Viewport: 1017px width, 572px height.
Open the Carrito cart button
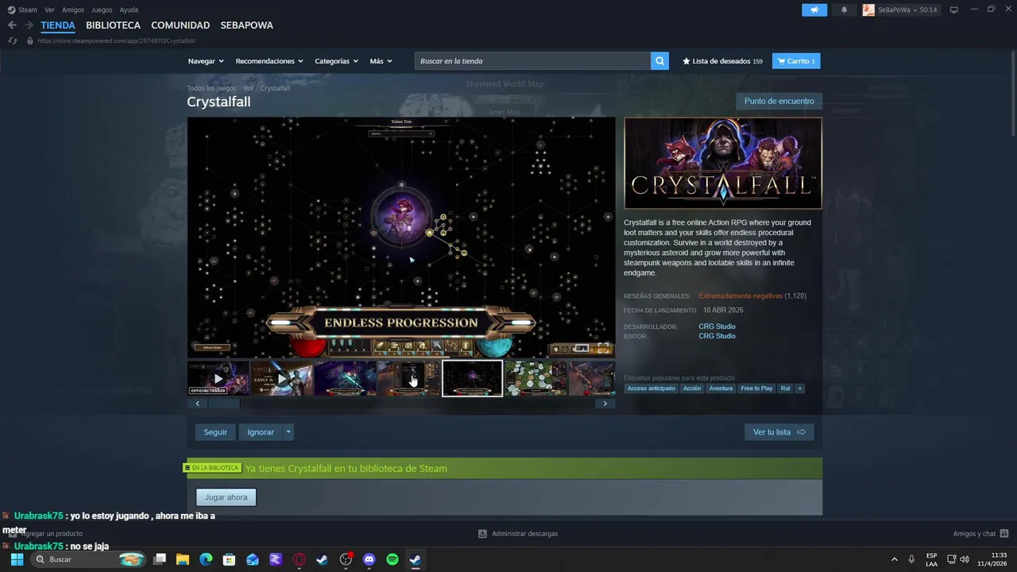click(796, 61)
